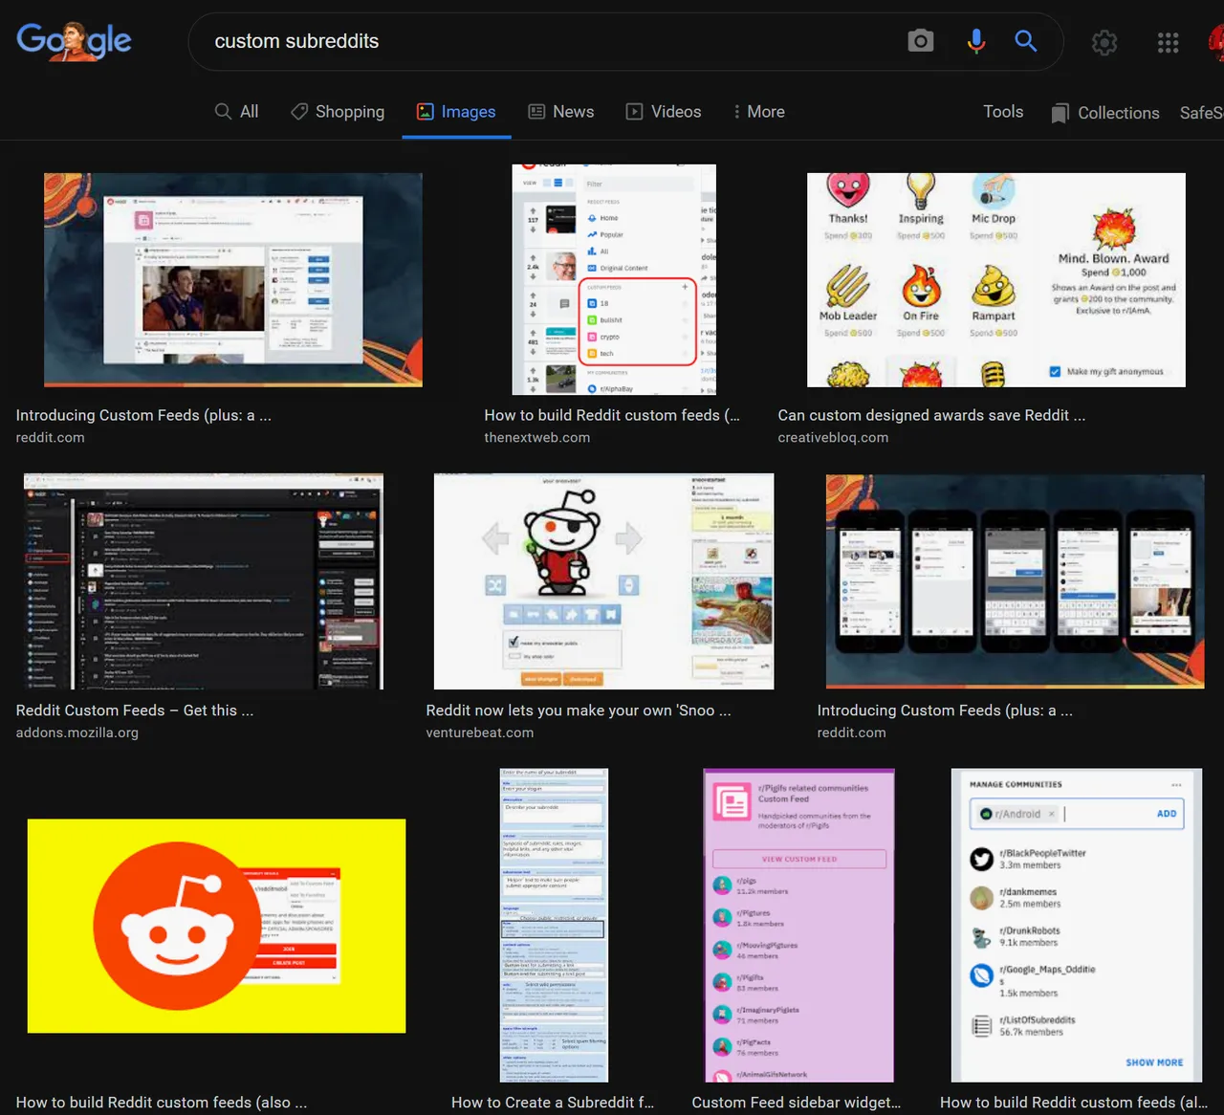Click Introducing Custom Feeds title under phone mockups

945,711
